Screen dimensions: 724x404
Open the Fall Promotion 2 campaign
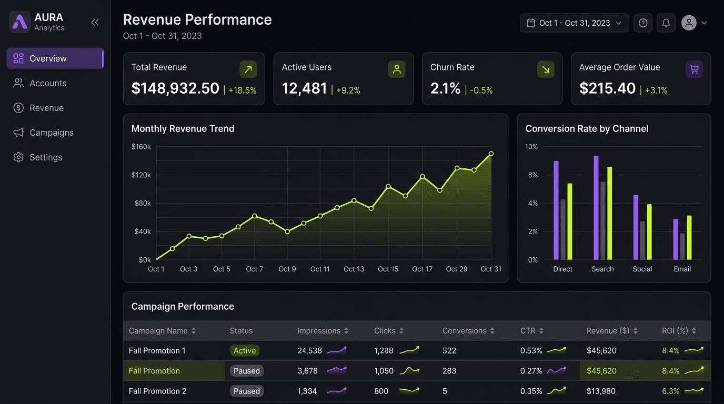tap(158, 391)
